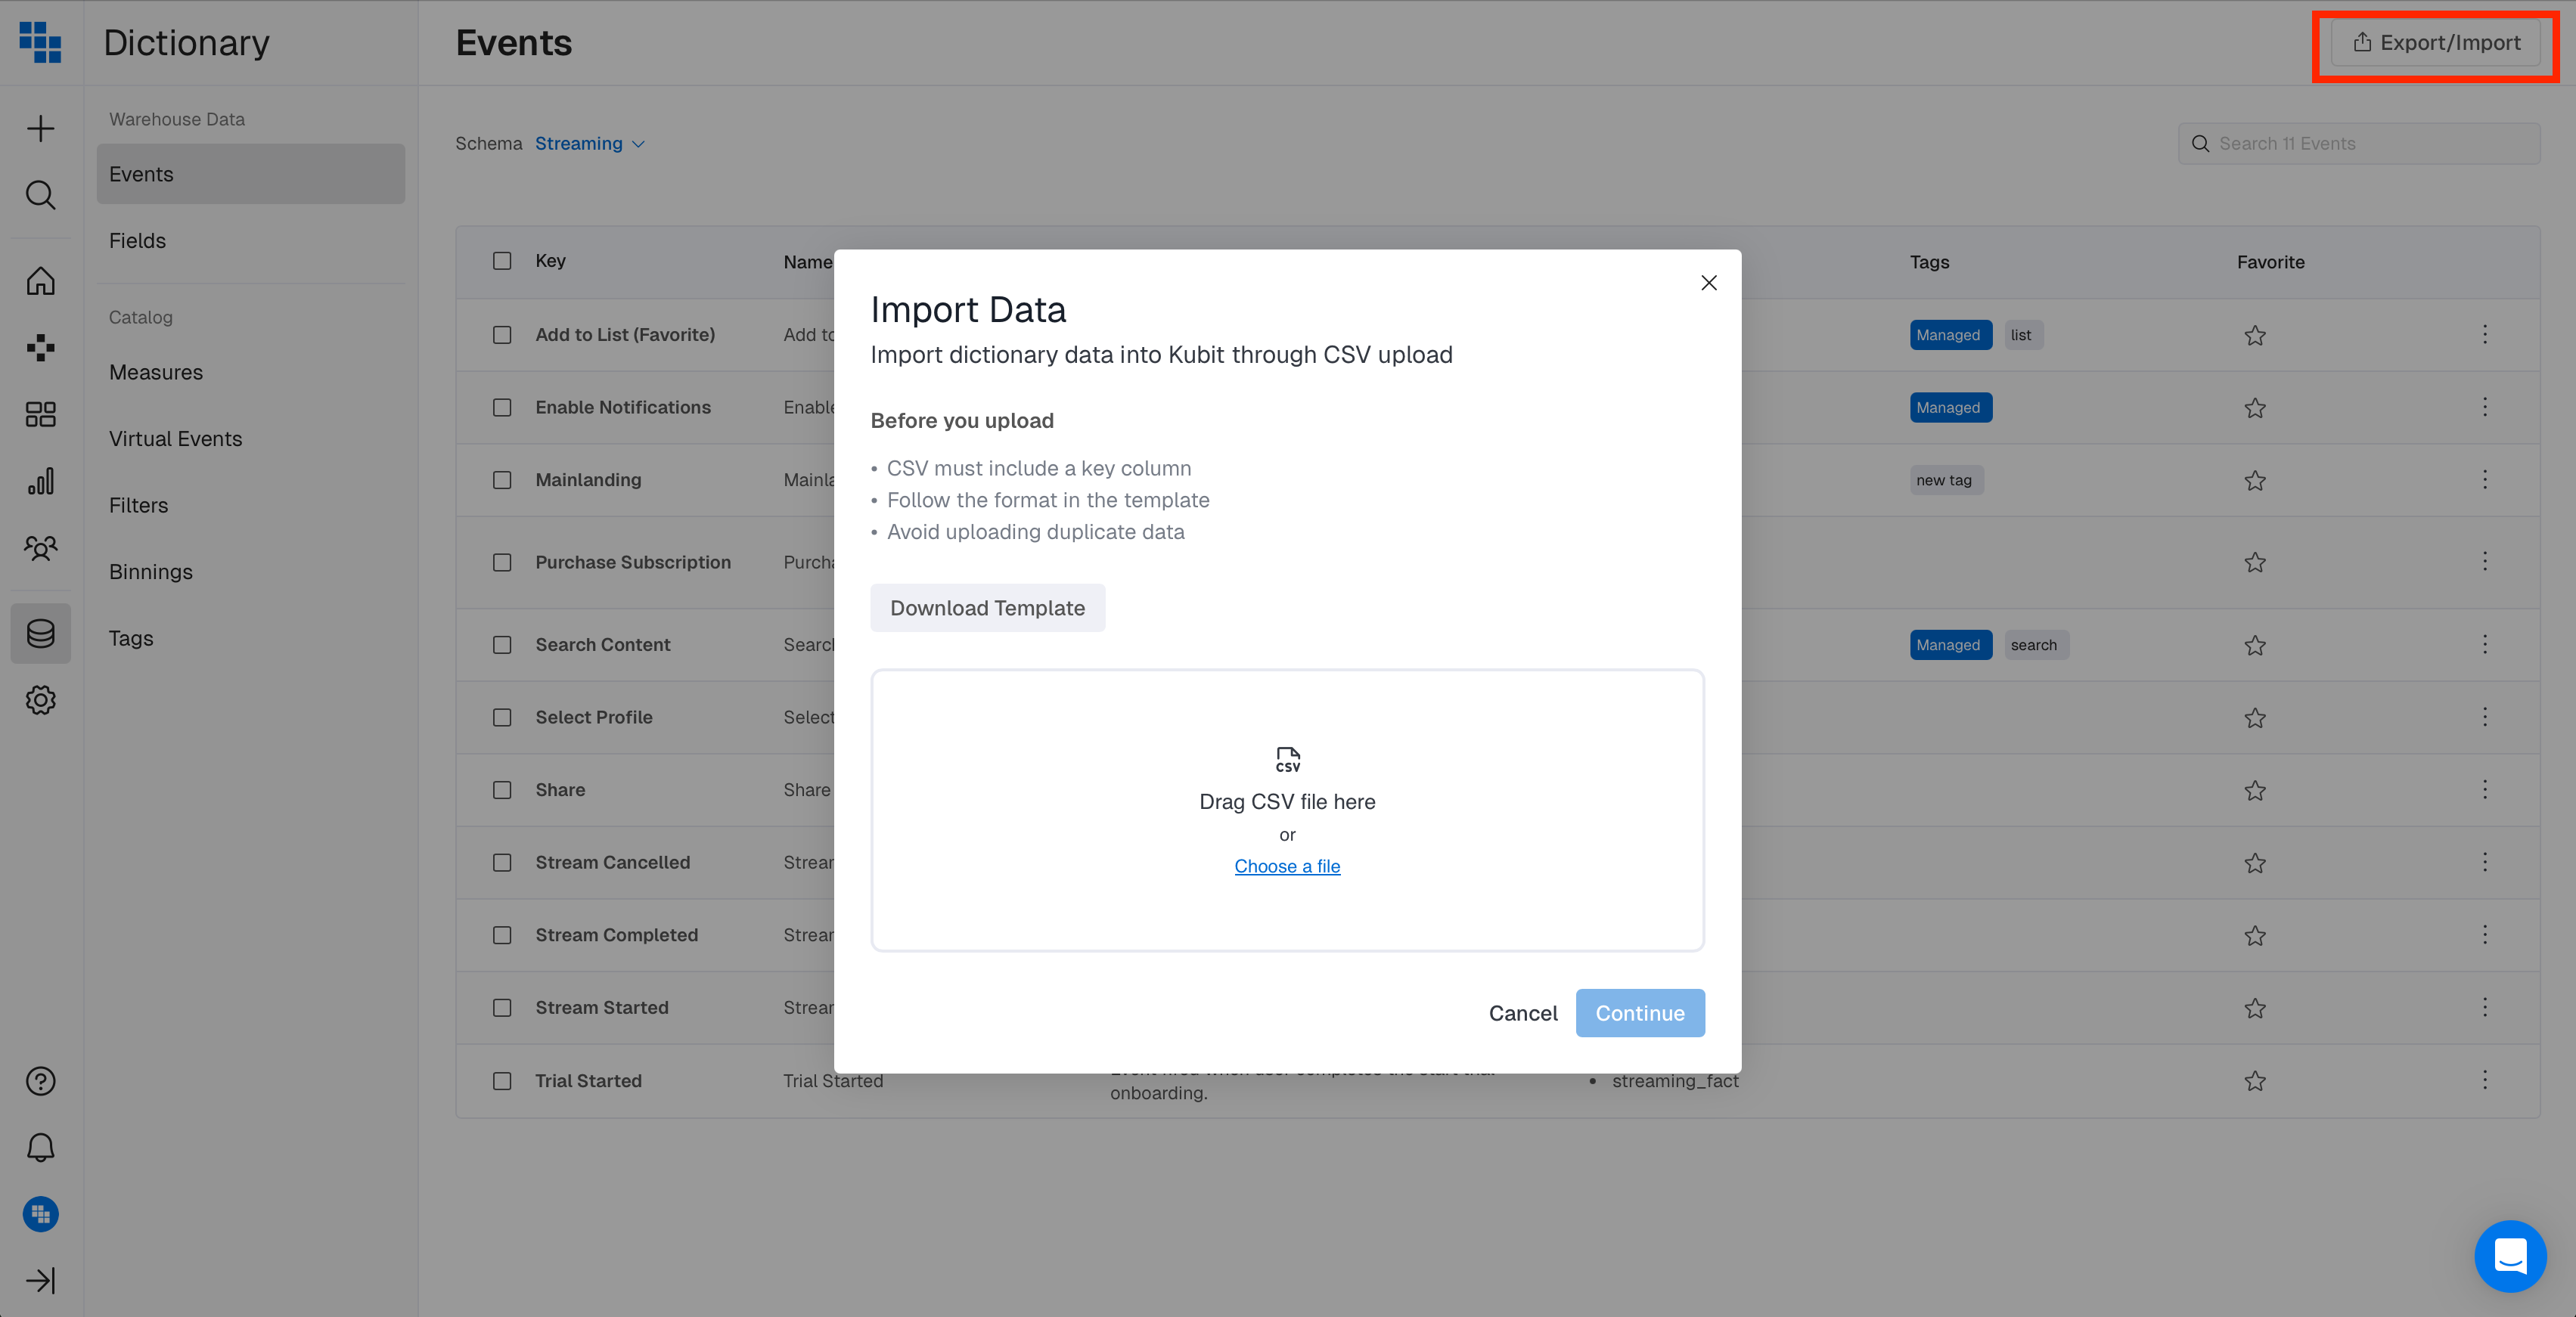The image size is (2576, 1317).
Task: Click the Choose a file link
Action: pyautogui.click(x=1287, y=866)
